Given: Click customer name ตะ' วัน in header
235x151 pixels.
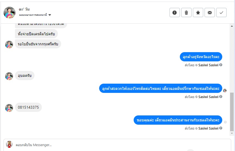Looking at the screenshot, I should point(24,9).
